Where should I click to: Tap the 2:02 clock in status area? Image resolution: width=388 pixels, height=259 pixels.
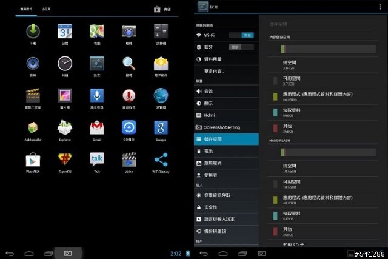176,254
